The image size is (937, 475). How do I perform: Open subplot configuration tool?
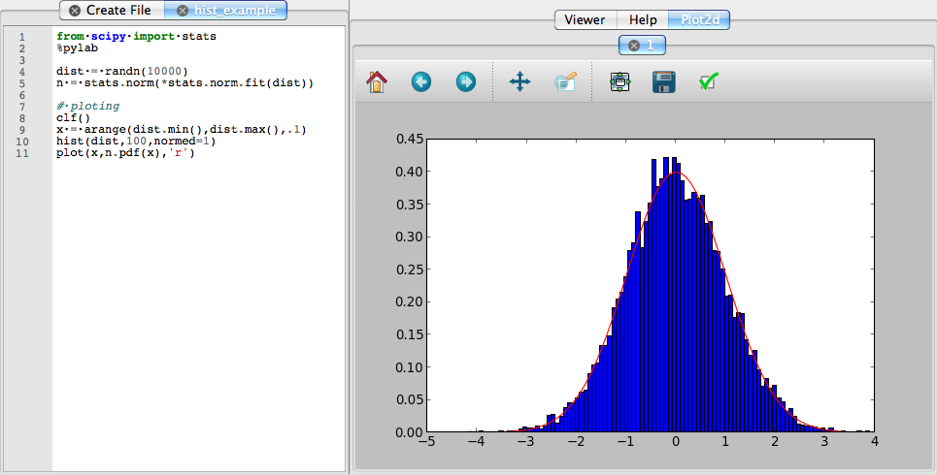(620, 81)
